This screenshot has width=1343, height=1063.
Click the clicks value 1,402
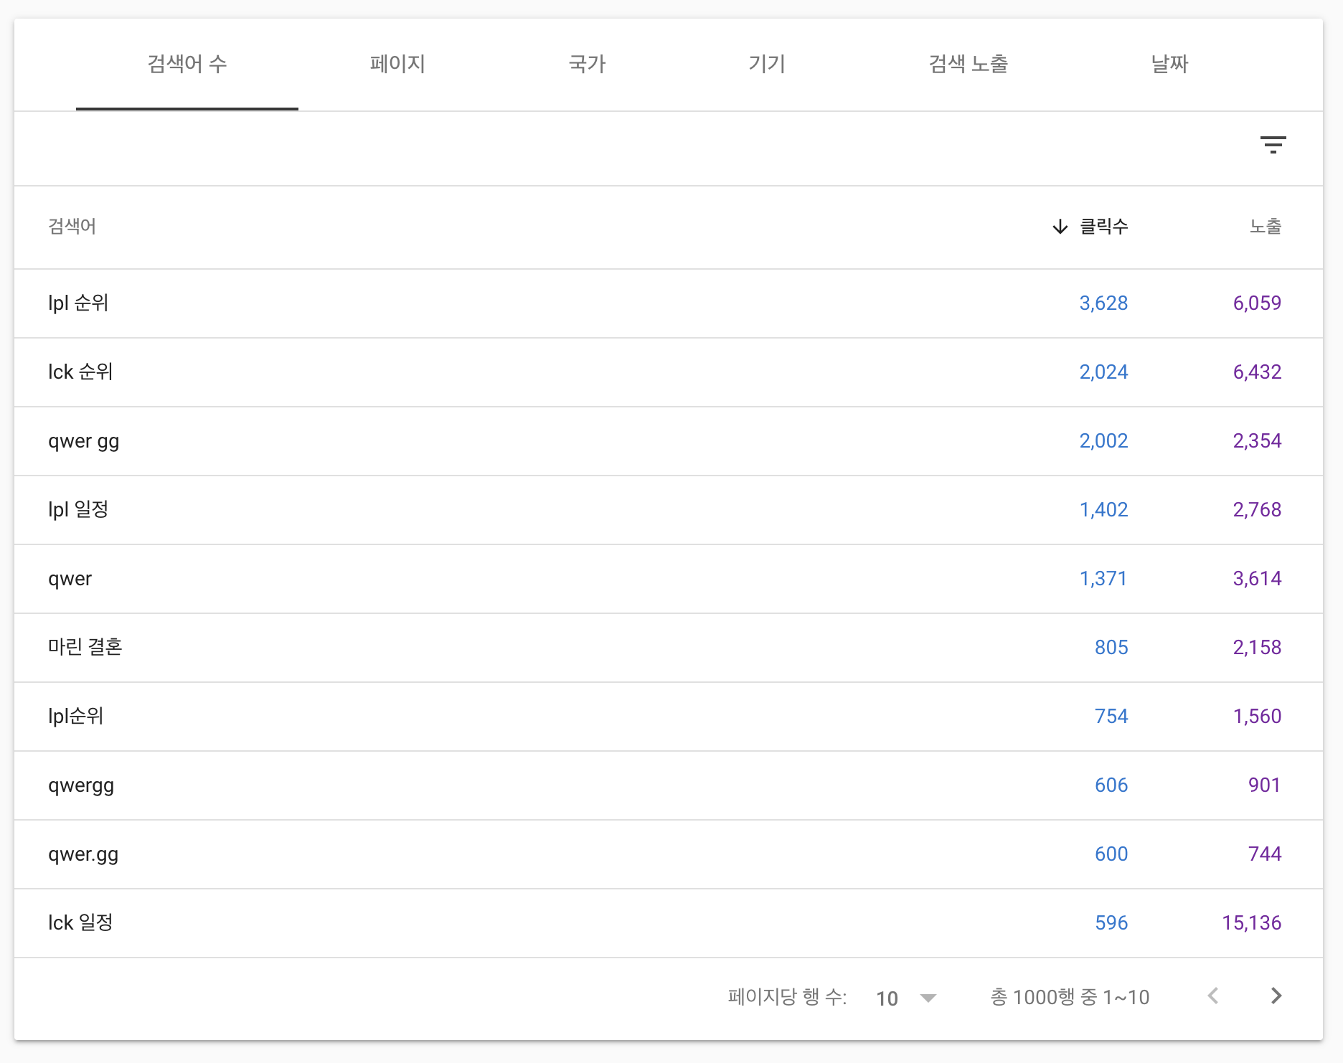[x=1103, y=510]
